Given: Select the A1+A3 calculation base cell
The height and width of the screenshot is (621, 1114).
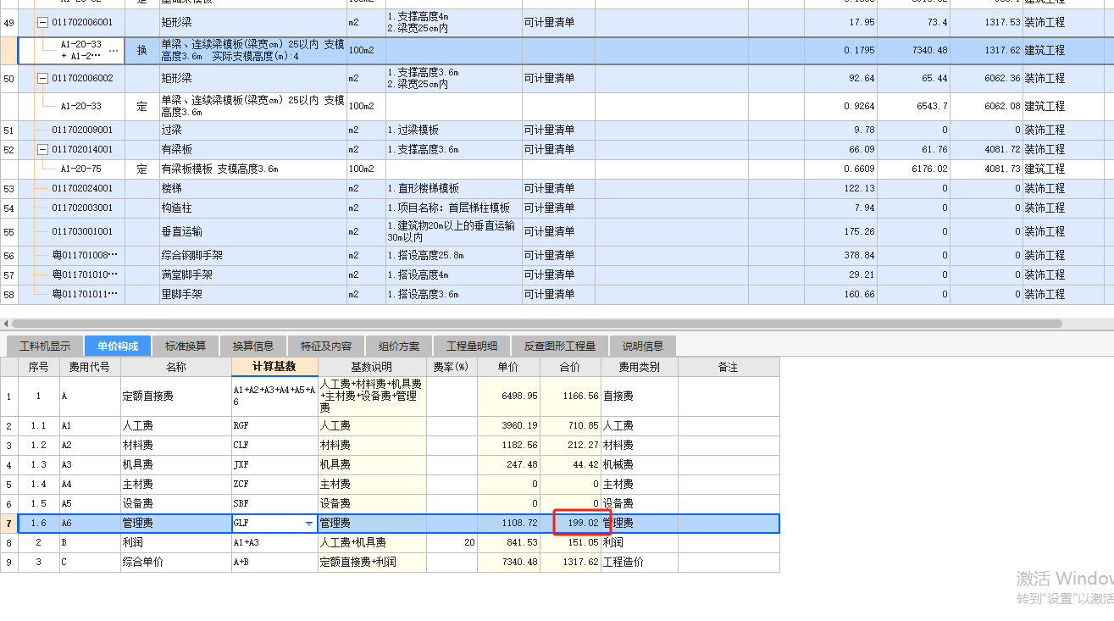Looking at the screenshot, I should [x=274, y=543].
